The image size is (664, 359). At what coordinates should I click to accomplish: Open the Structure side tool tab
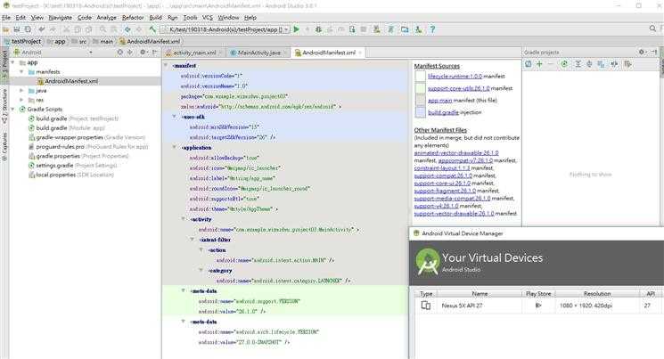[4, 107]
